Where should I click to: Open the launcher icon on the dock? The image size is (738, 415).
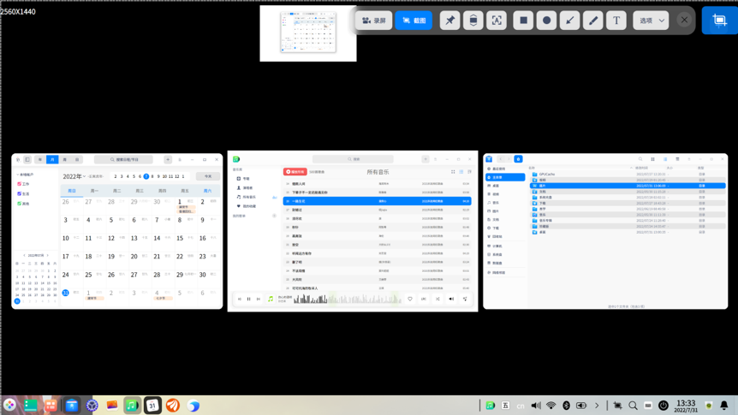(x=9, y=405)
